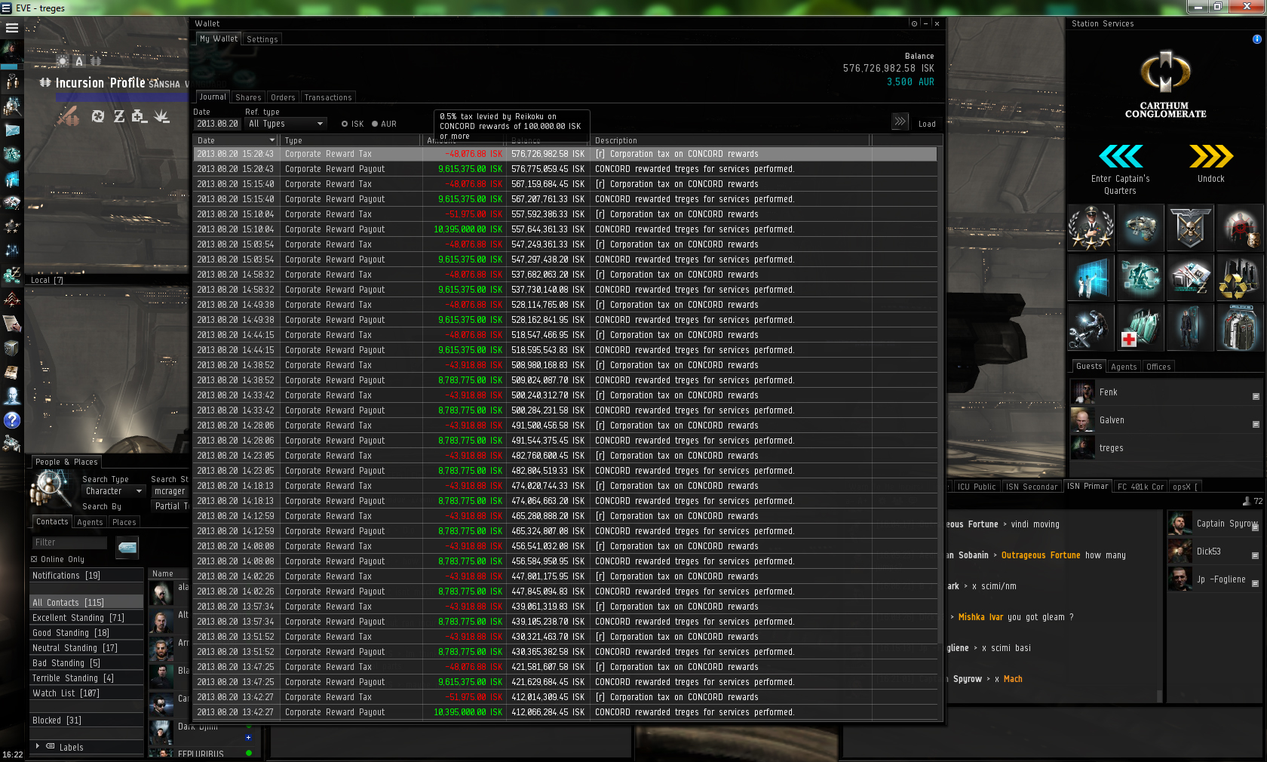This screenshot has height=762, width=1267.
Task: Click the double-arrow icon beside Load
Action: tap(900, 121)
